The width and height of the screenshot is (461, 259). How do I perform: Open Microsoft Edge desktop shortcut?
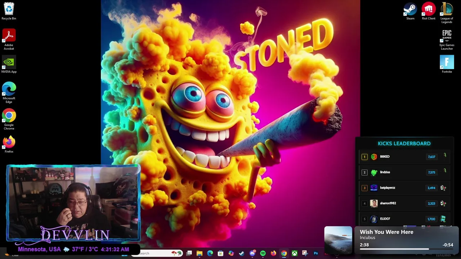pyautogui.click(x=9, y=92)
